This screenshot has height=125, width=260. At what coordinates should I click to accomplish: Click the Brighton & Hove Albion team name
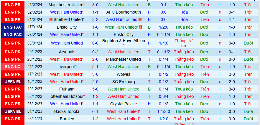click(x=124, y=41)
